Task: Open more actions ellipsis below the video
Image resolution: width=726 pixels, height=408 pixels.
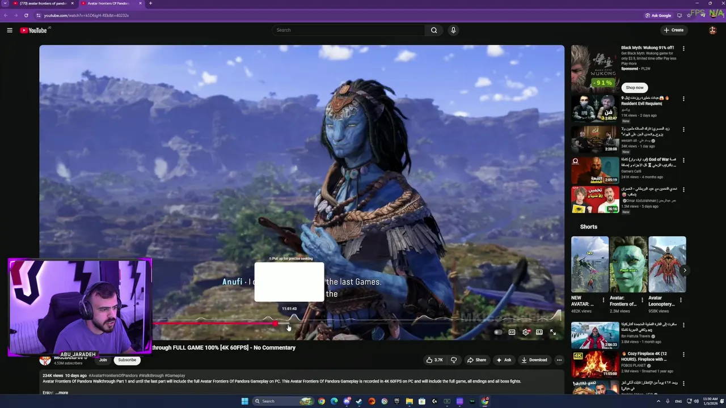Action: click(559, 360)
